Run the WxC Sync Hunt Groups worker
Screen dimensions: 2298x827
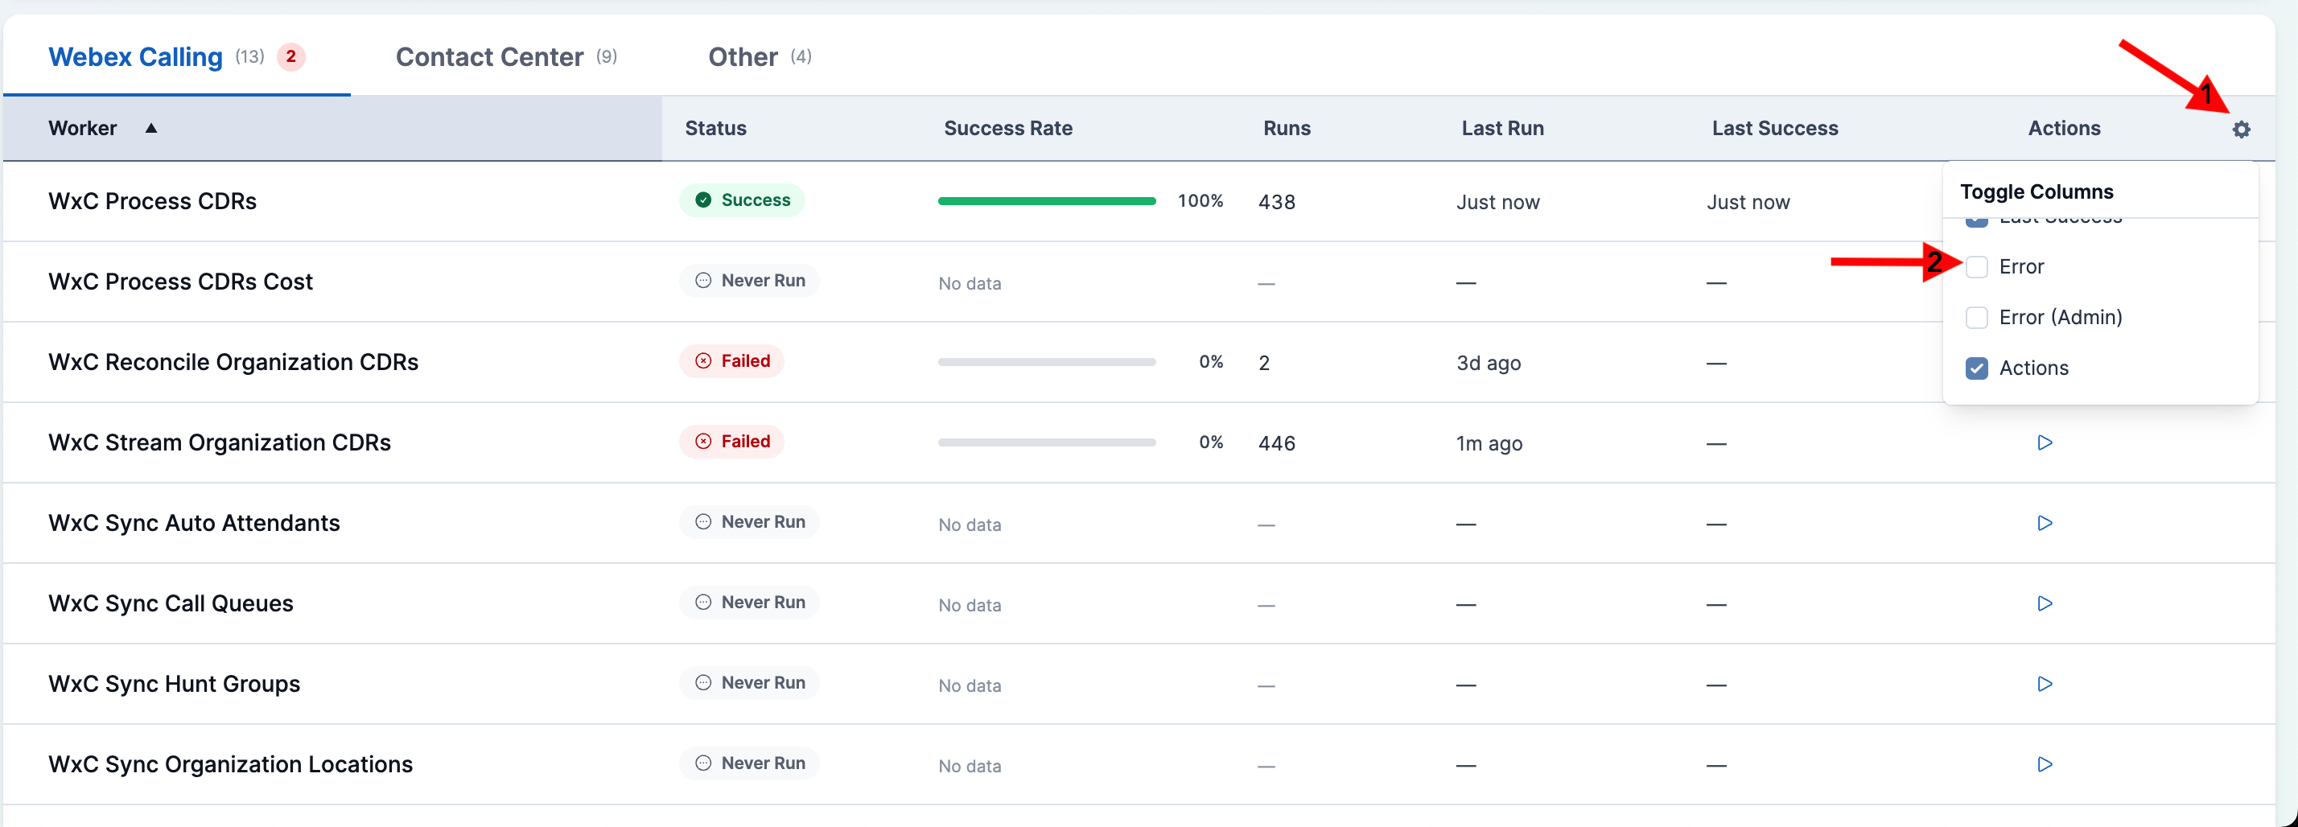click(x=2045, y=683)
